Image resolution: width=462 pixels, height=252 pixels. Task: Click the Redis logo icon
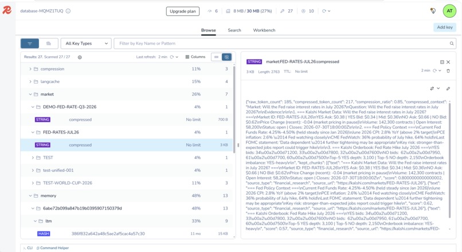tap(7, 10)
